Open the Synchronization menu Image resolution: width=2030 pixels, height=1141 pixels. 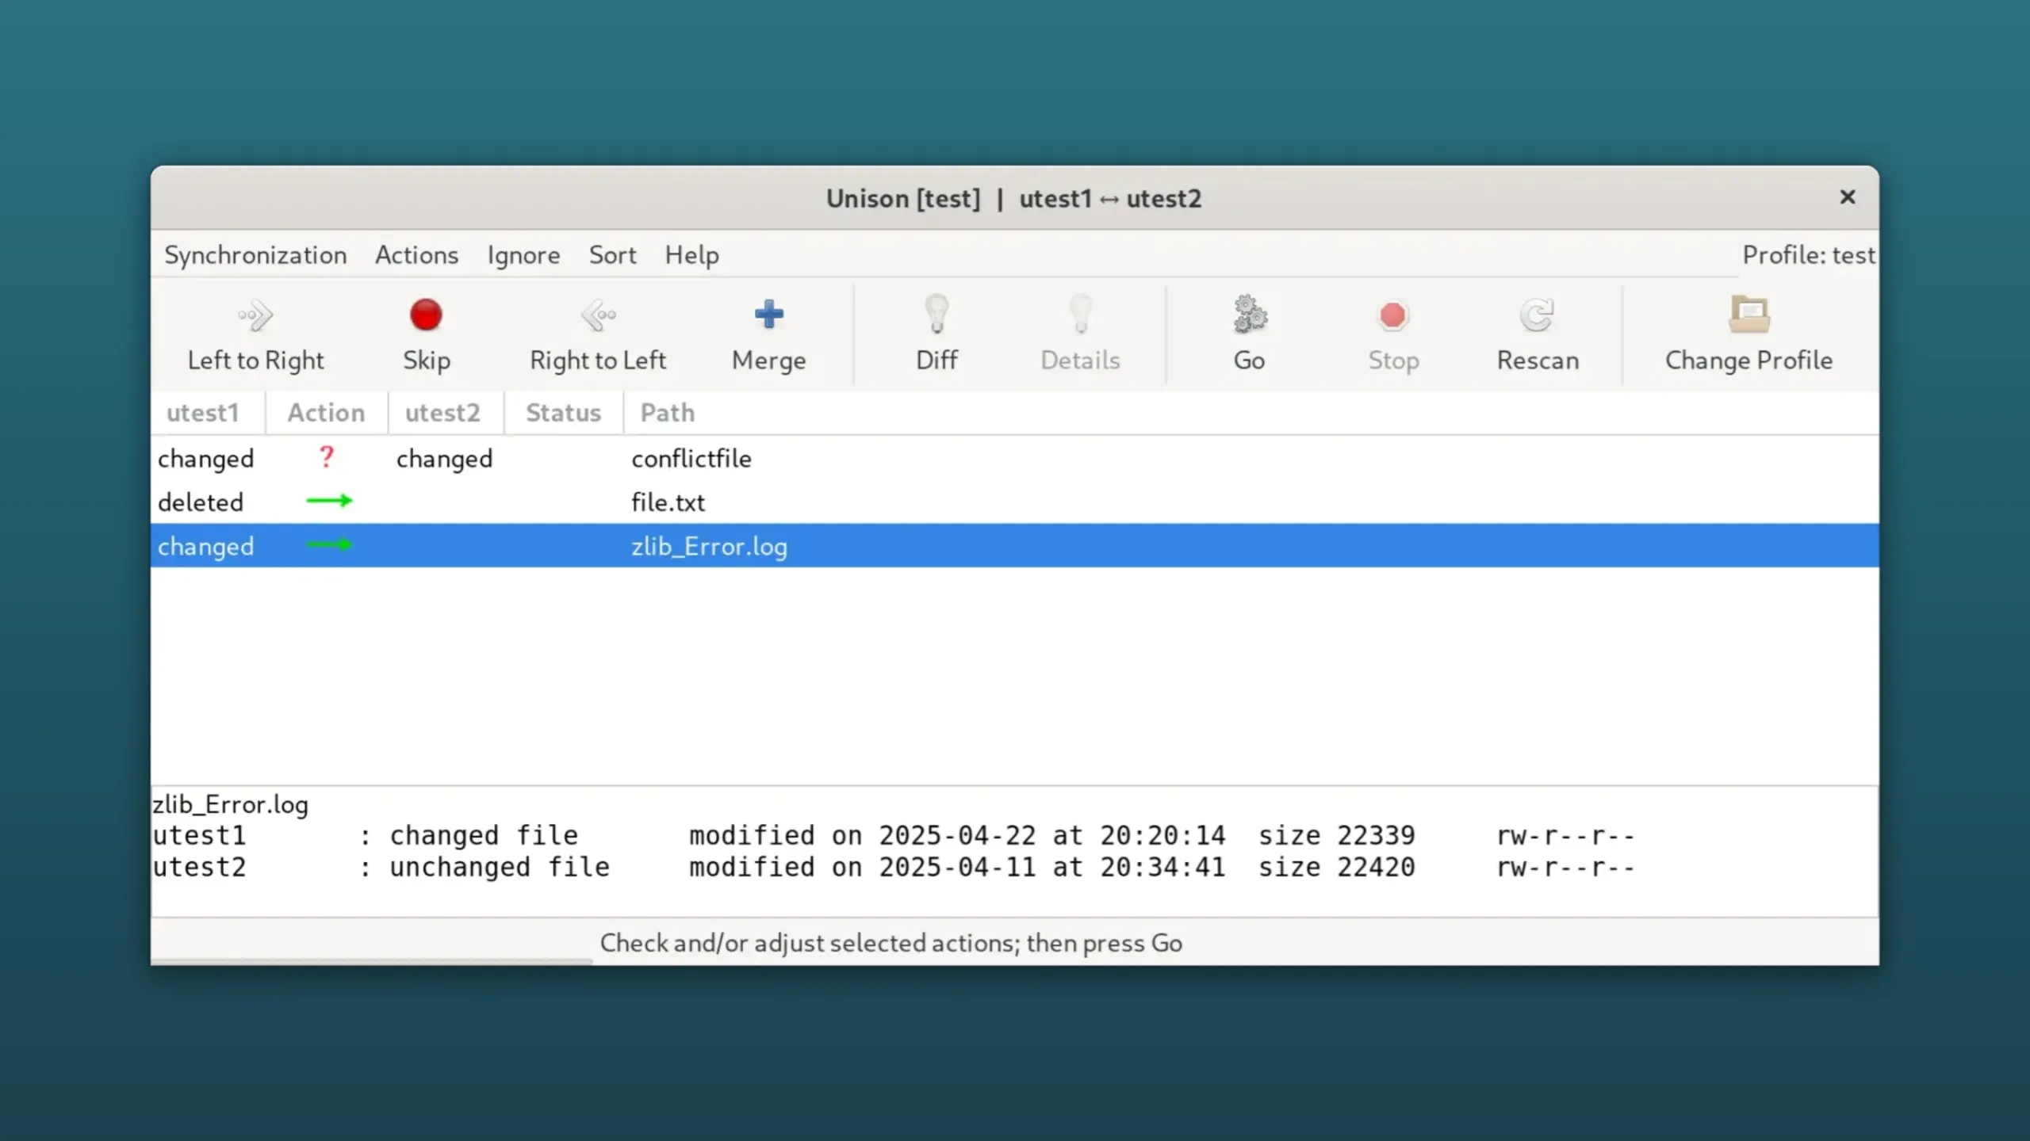pos(255,255)
